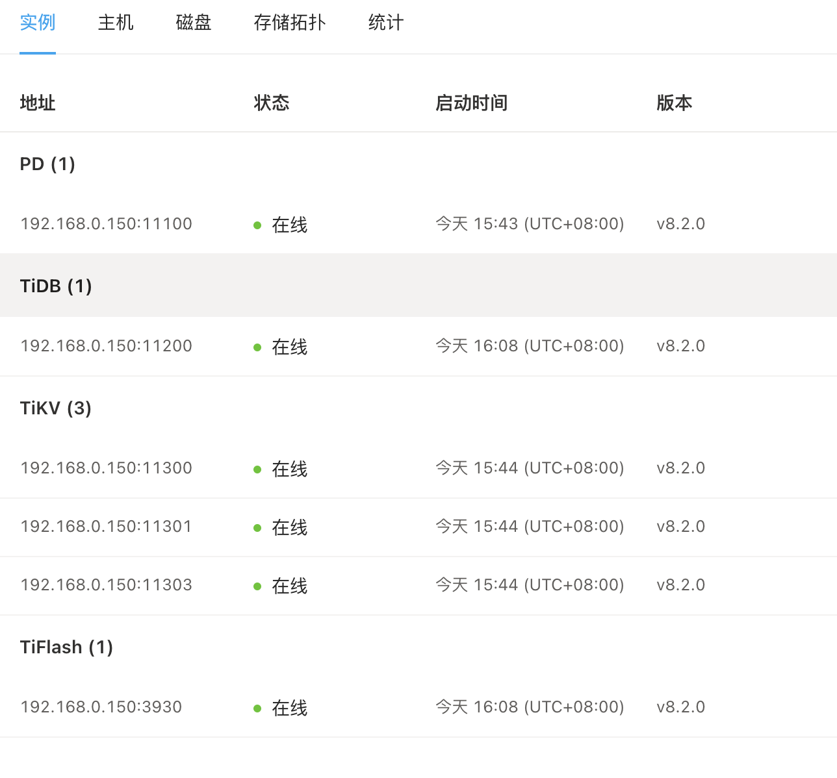This screenshot has height=778, width=837.
Task: Open the 主机 tab
Action: coord(116,23)
